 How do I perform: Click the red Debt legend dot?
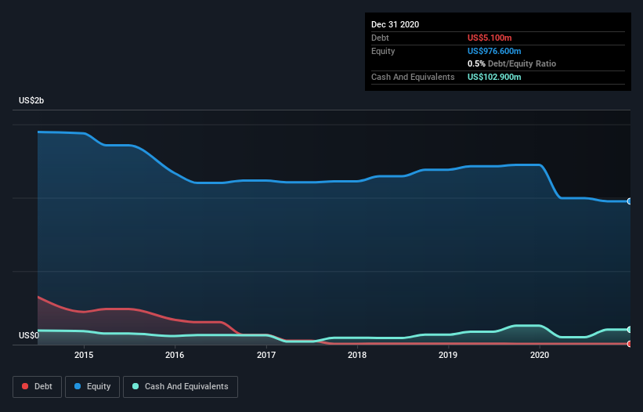tap(25, 386)
